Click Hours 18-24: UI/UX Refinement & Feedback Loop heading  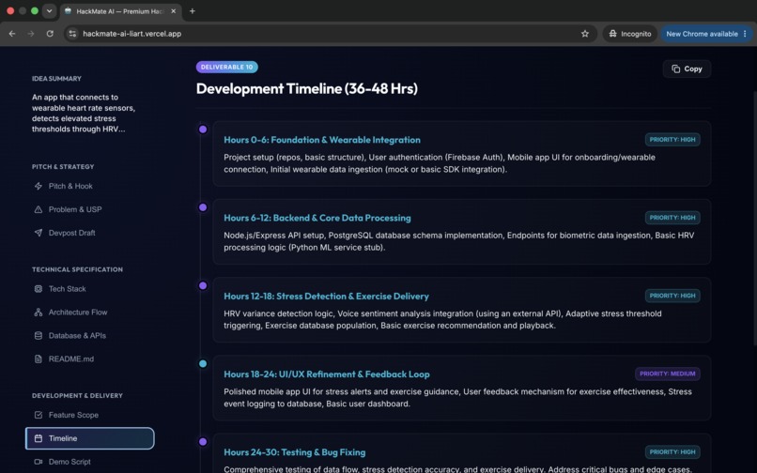[x=327, y=374]
